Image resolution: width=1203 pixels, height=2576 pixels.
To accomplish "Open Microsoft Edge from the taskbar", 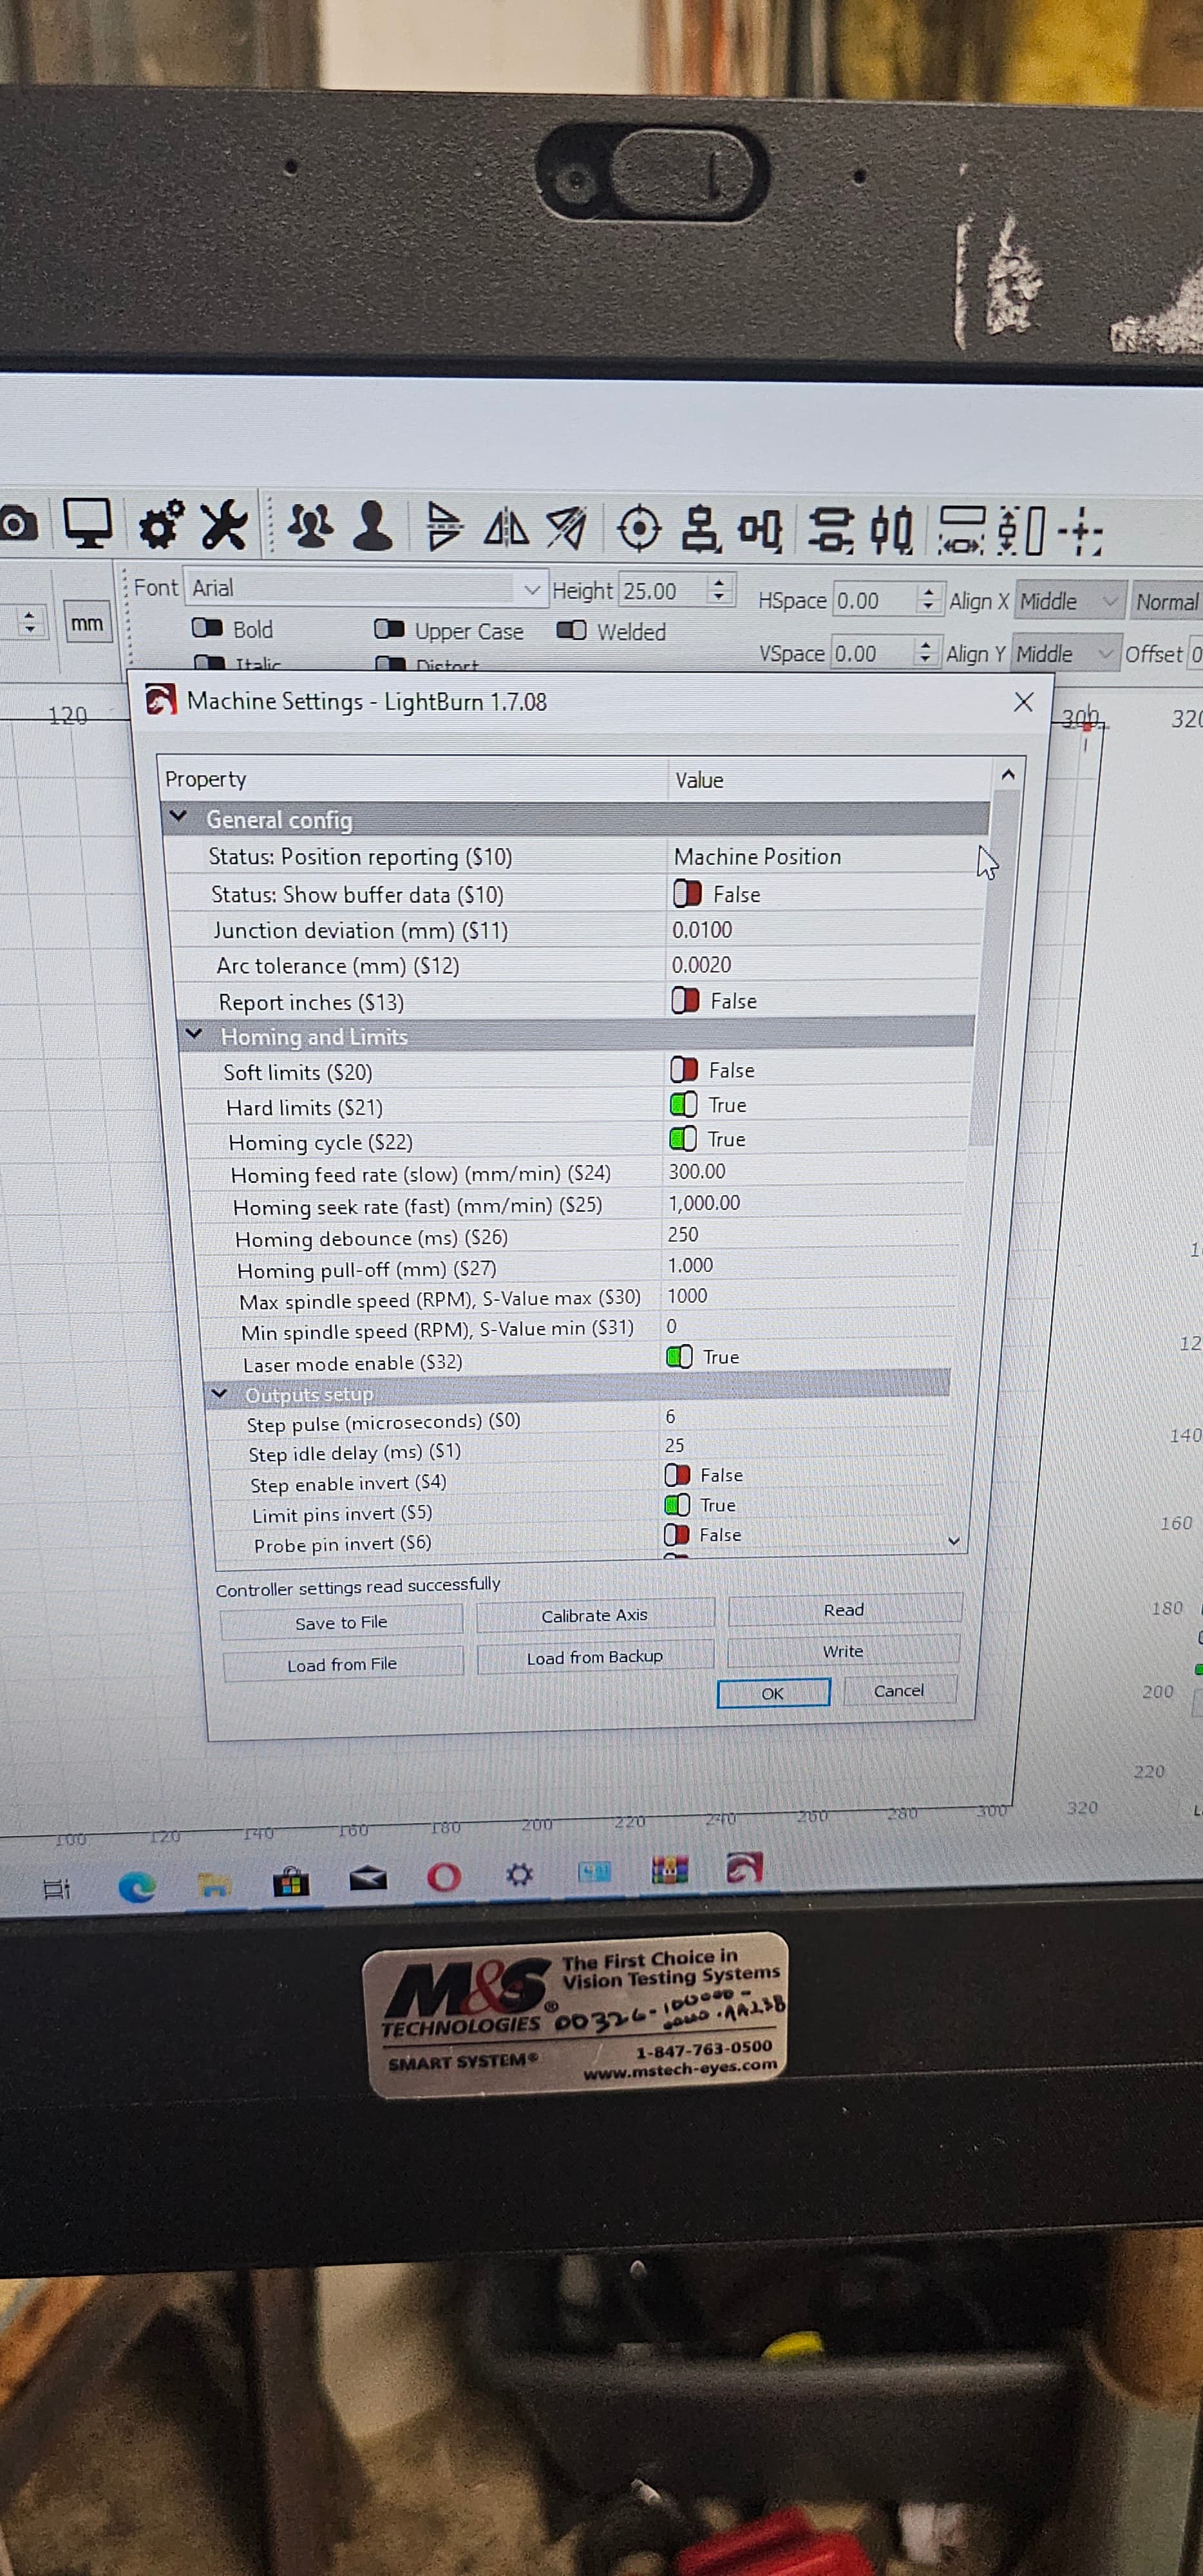I will click(x=136, y=1886).
